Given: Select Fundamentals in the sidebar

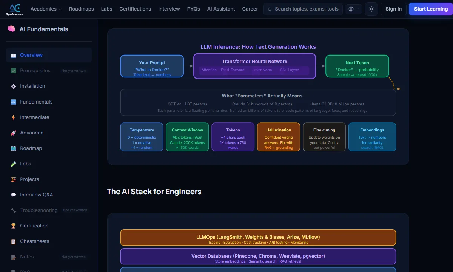Looking at the screenshot, I should click(x=49, y=102).
